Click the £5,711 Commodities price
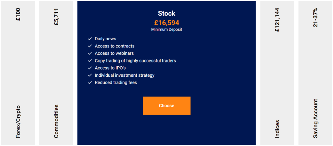The image size is (333, 146). (56, 18)
